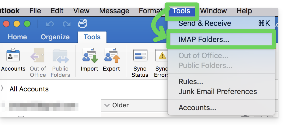Screen dimensions: 286x125
Task: Click the redo arrow icon
Action: coord(67,24)
